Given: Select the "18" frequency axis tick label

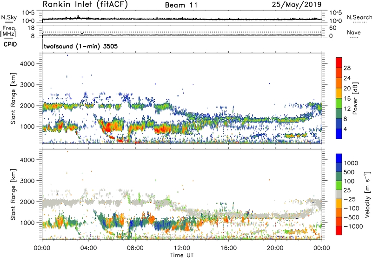Looking at the screenshot, I should pos(31,28).
